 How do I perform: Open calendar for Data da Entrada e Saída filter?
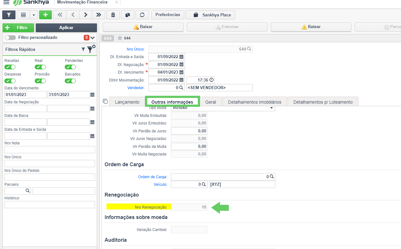point(92,136)
